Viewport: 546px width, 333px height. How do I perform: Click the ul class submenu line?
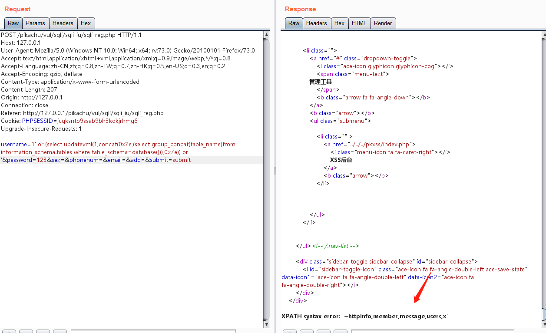tap(340, 121)
